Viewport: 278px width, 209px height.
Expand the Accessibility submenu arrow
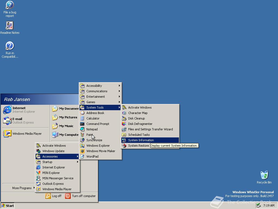(x=119, y=86)
